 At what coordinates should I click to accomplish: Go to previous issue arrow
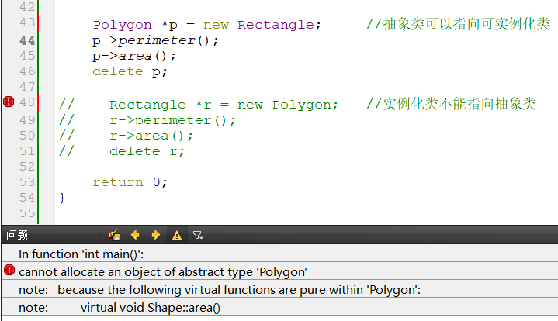tap(135, 235)
